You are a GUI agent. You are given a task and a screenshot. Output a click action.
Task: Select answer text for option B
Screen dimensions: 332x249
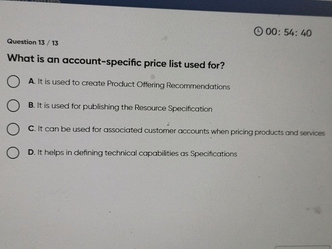click(120, 107)
